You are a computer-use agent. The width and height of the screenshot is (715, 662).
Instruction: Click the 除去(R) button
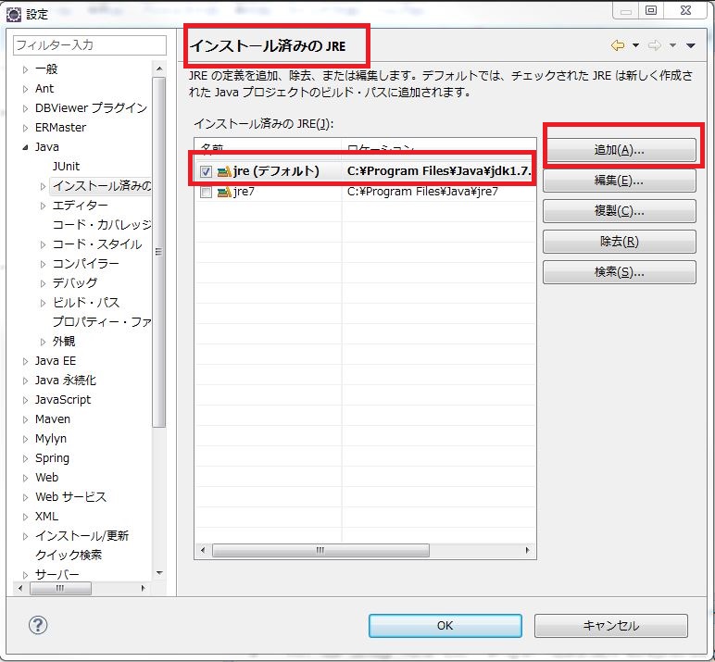coord(620,241)
